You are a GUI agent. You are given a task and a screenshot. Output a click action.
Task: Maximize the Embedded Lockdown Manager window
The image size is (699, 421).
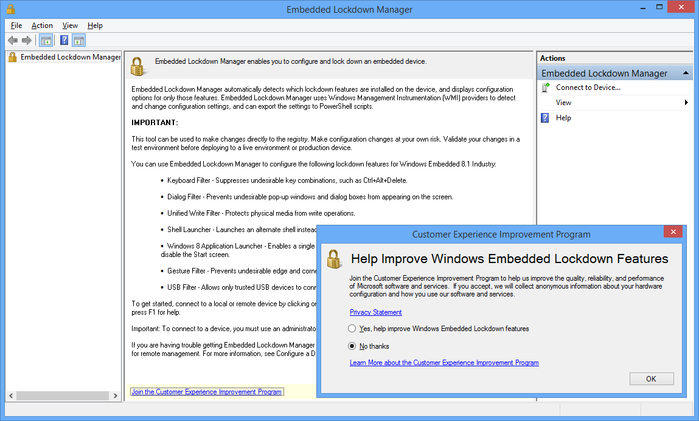(659, 7)
